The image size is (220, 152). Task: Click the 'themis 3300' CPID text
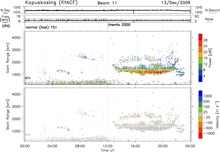[119, 25]
